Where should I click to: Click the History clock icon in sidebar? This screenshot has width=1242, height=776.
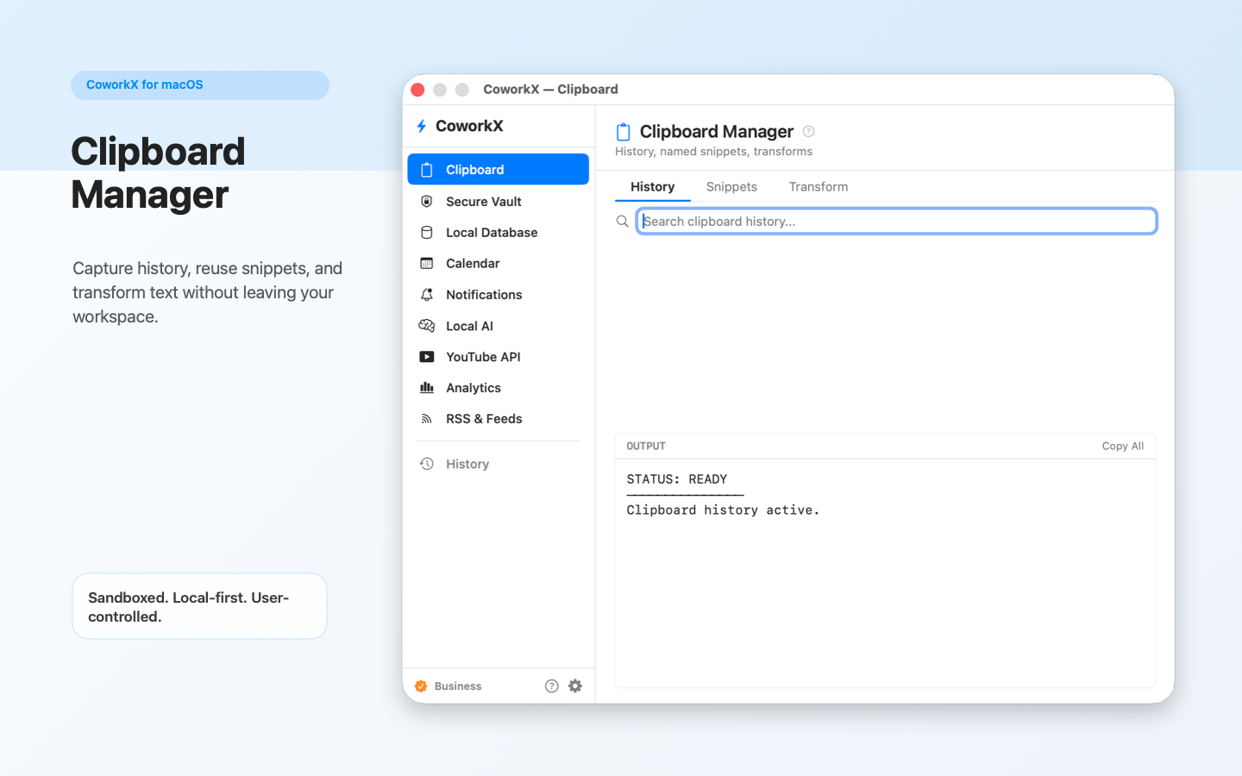[426, 464]
